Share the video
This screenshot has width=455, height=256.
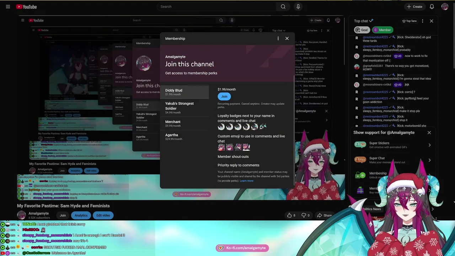[325, 215]
